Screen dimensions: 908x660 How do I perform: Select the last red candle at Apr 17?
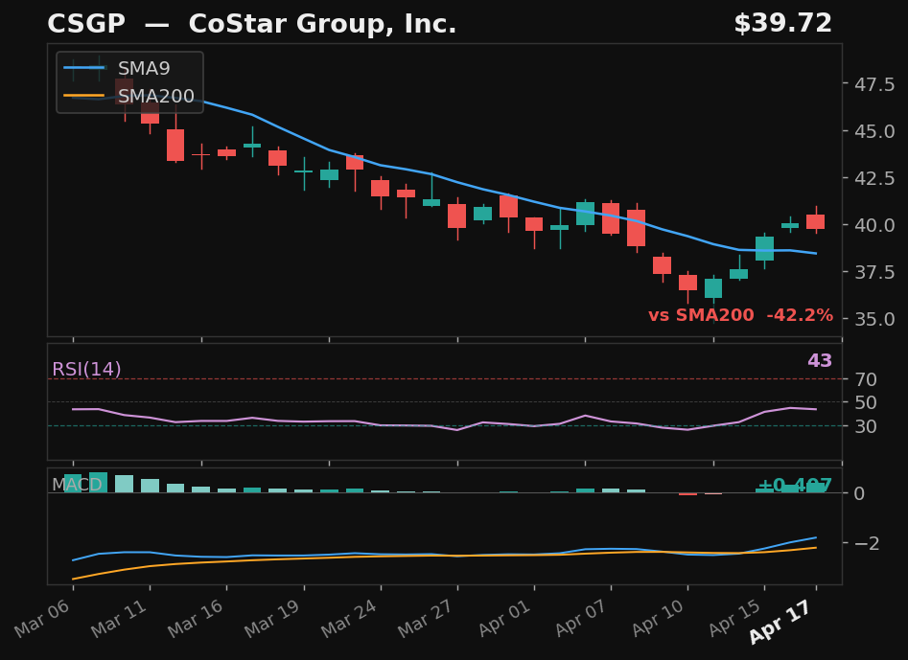pos(816,222)
